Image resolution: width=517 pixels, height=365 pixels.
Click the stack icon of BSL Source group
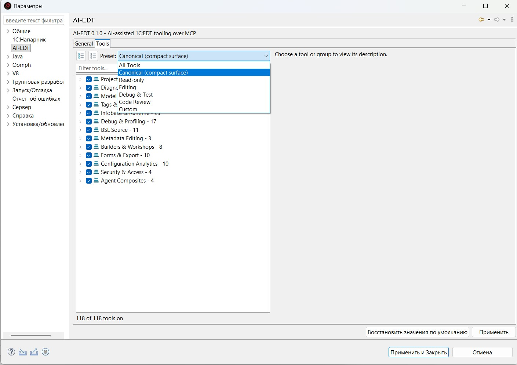point(96,130)
